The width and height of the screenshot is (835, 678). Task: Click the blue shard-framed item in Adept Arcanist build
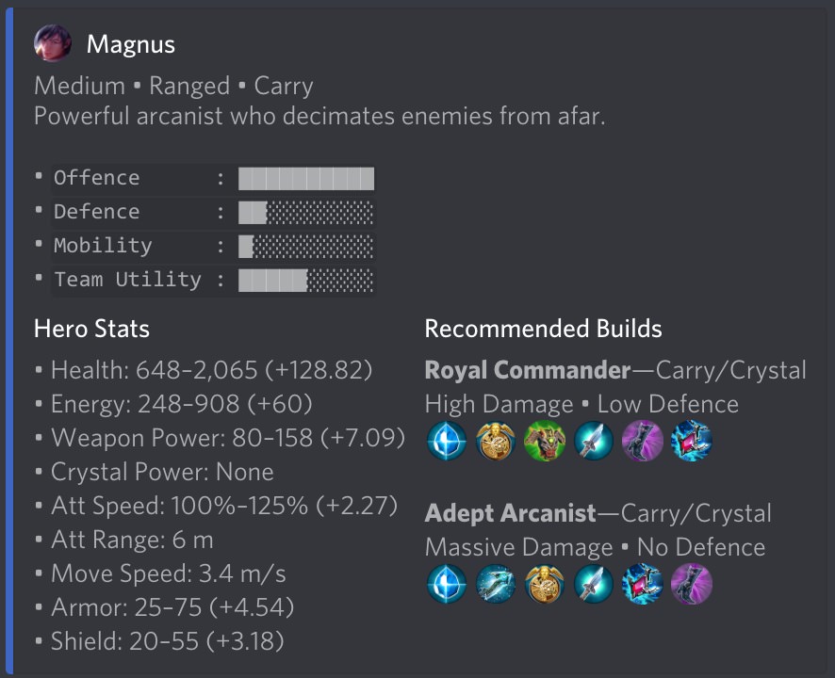(642, 584)
